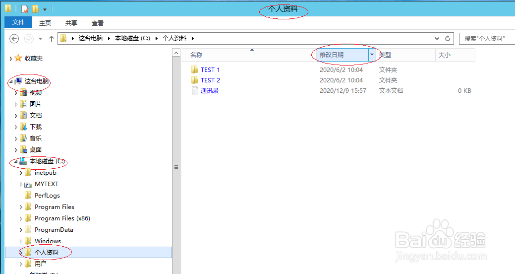Click the quick access New Folder icon

(x=35, y=9)
